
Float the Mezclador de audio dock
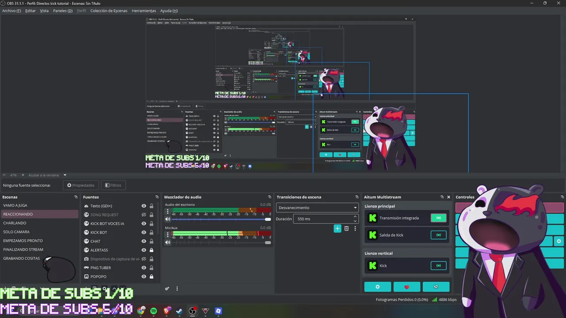pyautogui.click(x=270, y=197)
